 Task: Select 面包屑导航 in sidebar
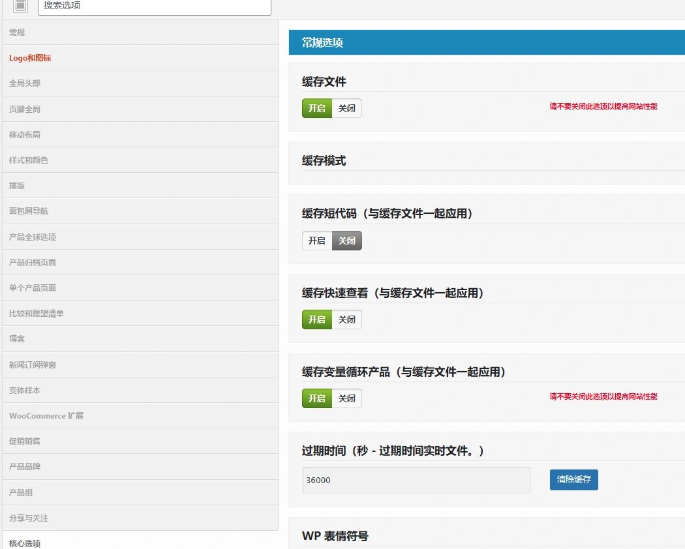[28, 211]
